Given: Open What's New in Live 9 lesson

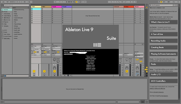Looking at the screenshot, I should [x=163, y=22].
